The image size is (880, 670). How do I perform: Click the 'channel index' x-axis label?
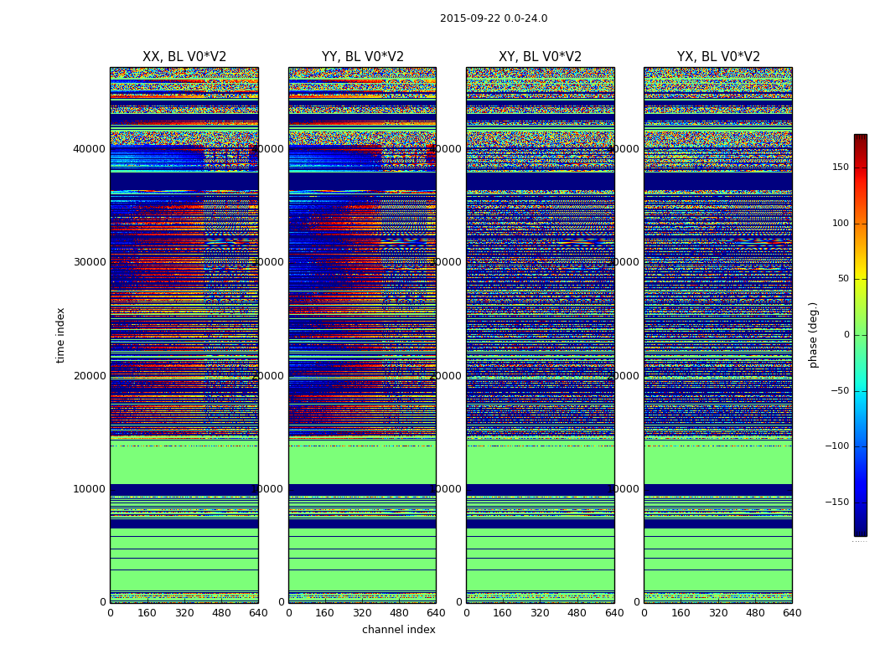point(398,630)
